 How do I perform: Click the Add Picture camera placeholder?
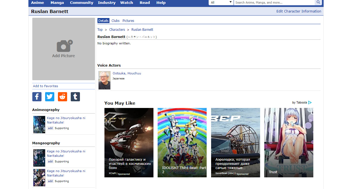(x=63, y=49)
